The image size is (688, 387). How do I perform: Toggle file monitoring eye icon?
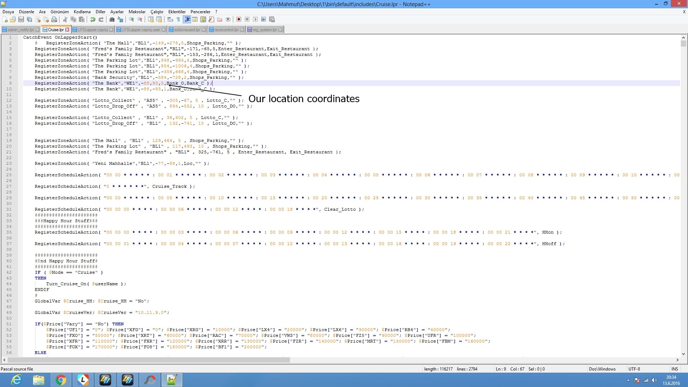click(228, 19)
